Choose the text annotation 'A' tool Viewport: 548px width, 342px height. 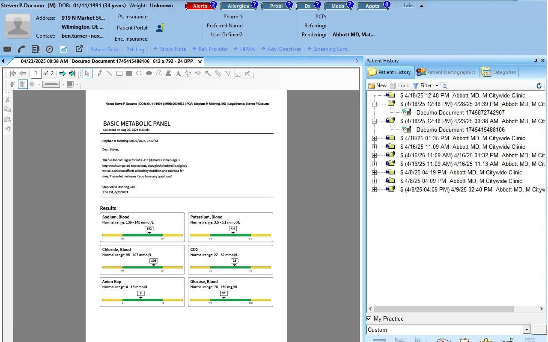[178, 74]
